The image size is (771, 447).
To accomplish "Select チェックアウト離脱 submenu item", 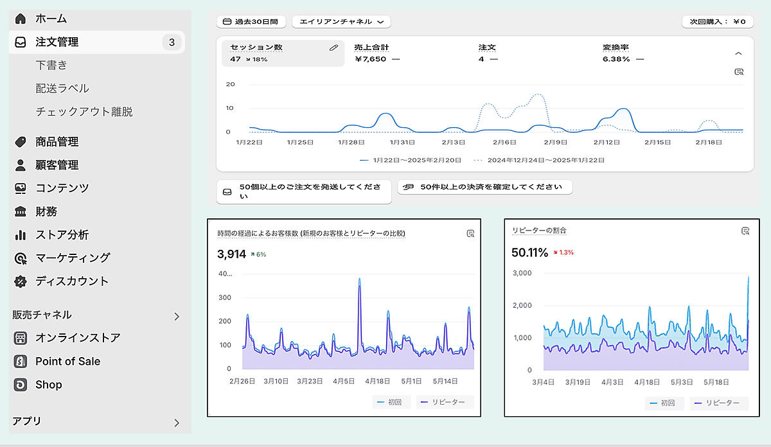I will pyautogui.click(x=84, y=112).
